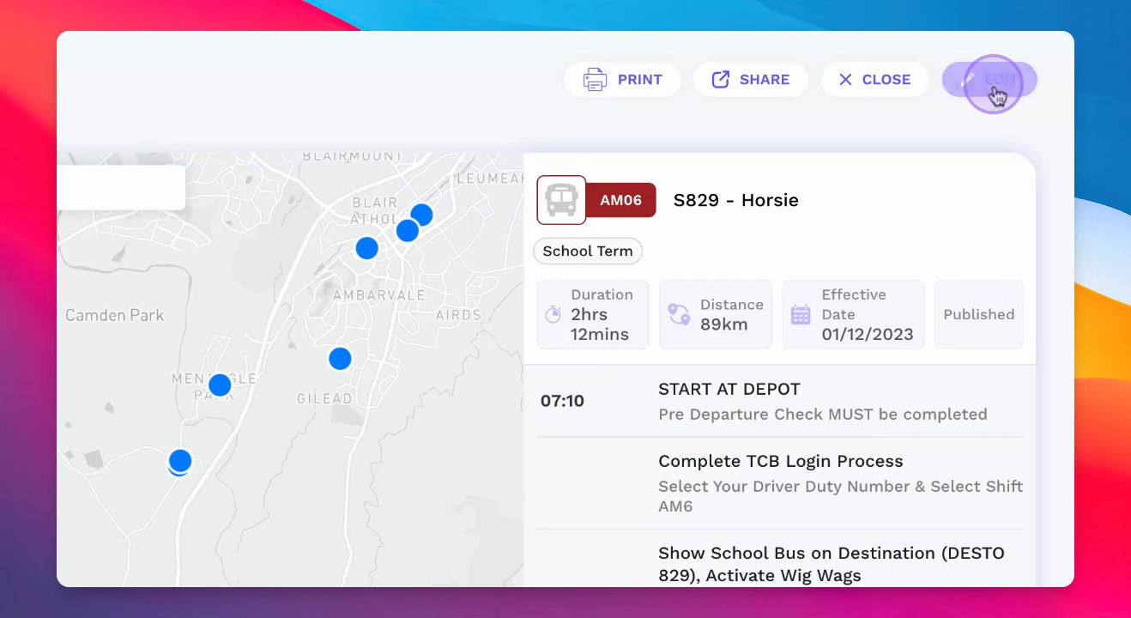1131x618 pixels.
Task: Click 'Pre Departure Check MUST be completed' note
Action: click(x=823, y=415)
